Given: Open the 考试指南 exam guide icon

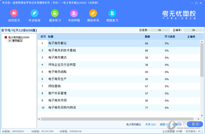Looking at the screenshot, I should click(x=35, y=13).
